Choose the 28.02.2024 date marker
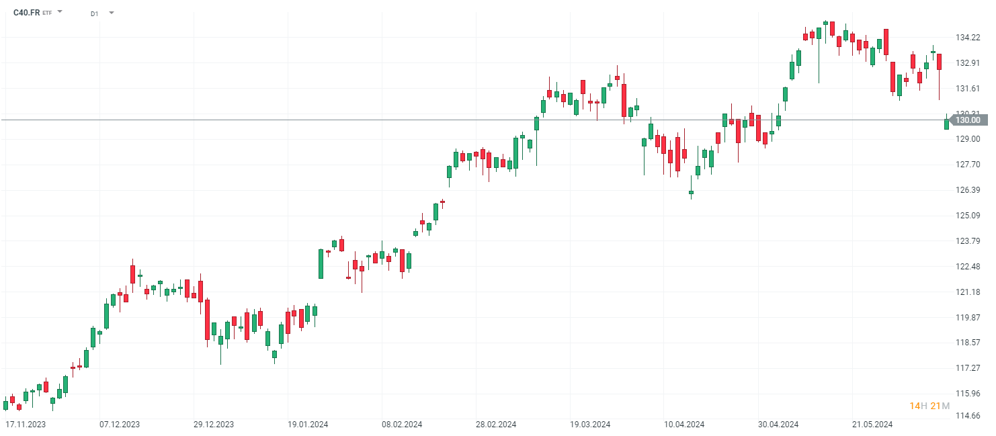 coord(496,425)
